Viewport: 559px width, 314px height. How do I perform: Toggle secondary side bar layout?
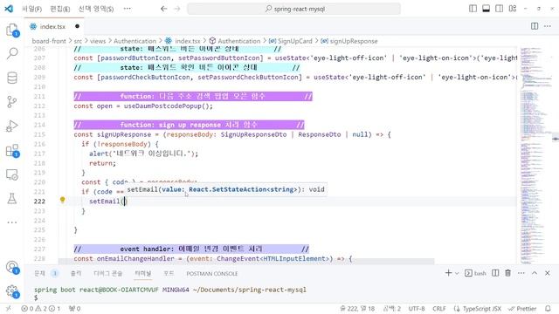(499, 9)
